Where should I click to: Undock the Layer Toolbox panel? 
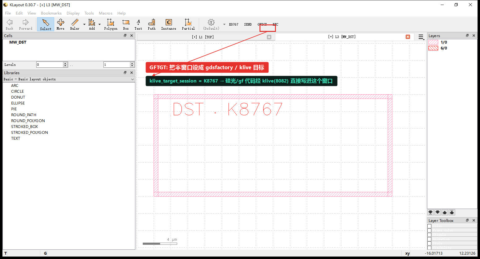coord(467,220)
